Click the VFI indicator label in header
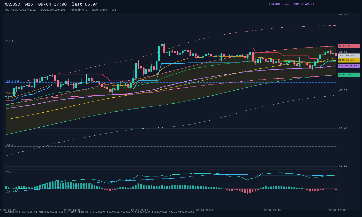Image resolution: width=362 pixels, height=217 pixels. coord(114,10)
